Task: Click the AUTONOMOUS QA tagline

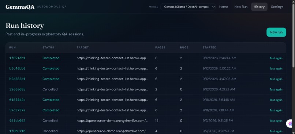Action: click(x=52, y=7)
